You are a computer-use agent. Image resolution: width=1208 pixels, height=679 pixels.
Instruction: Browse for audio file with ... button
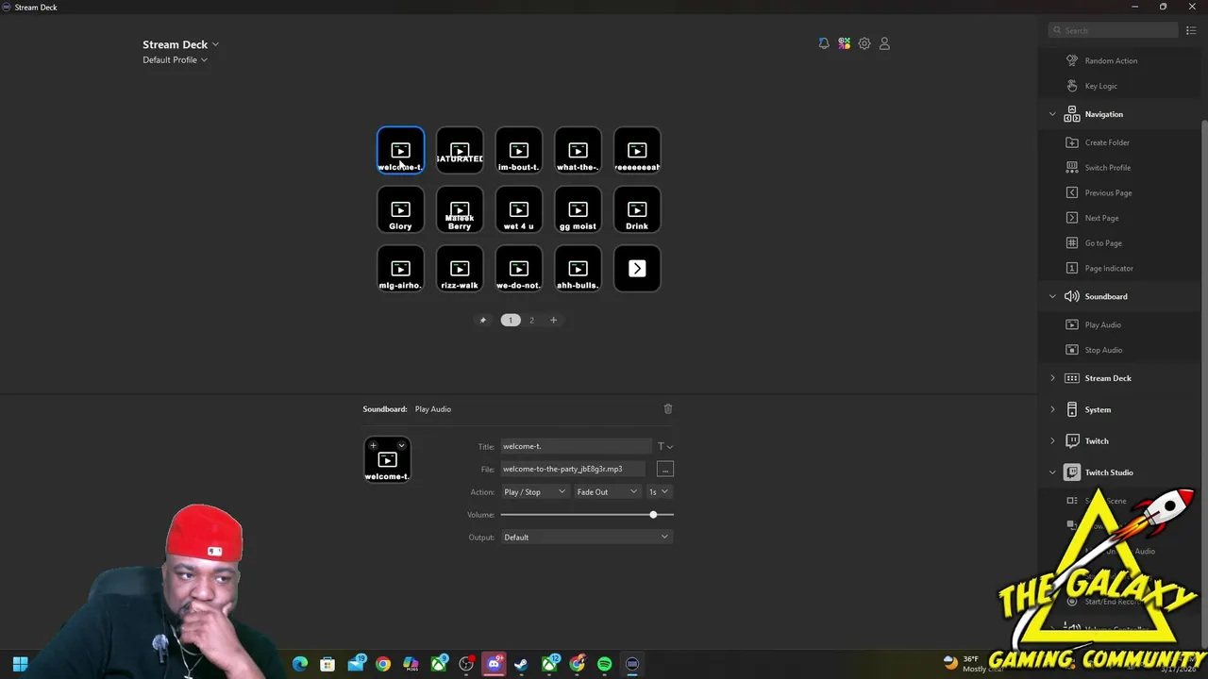(x=665, y=469)
